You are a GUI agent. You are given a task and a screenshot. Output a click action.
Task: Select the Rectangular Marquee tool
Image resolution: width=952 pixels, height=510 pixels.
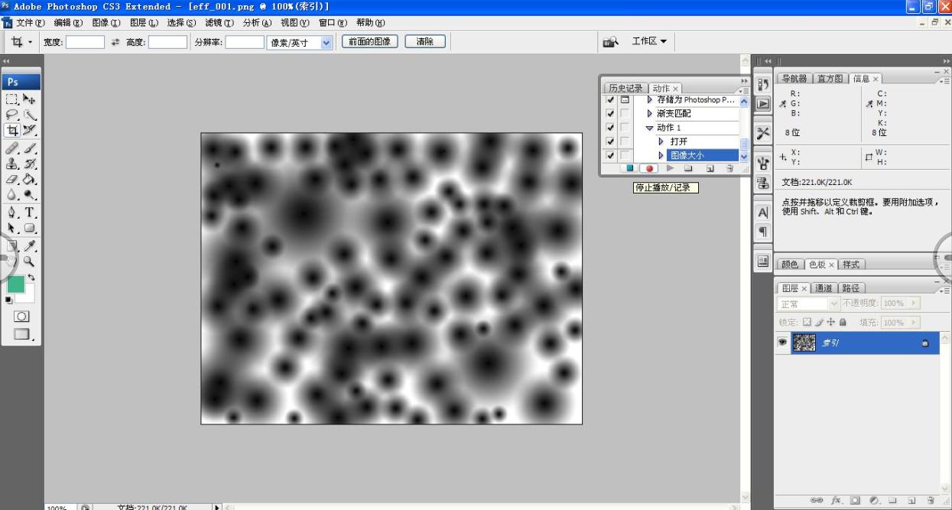click(12, 99)
